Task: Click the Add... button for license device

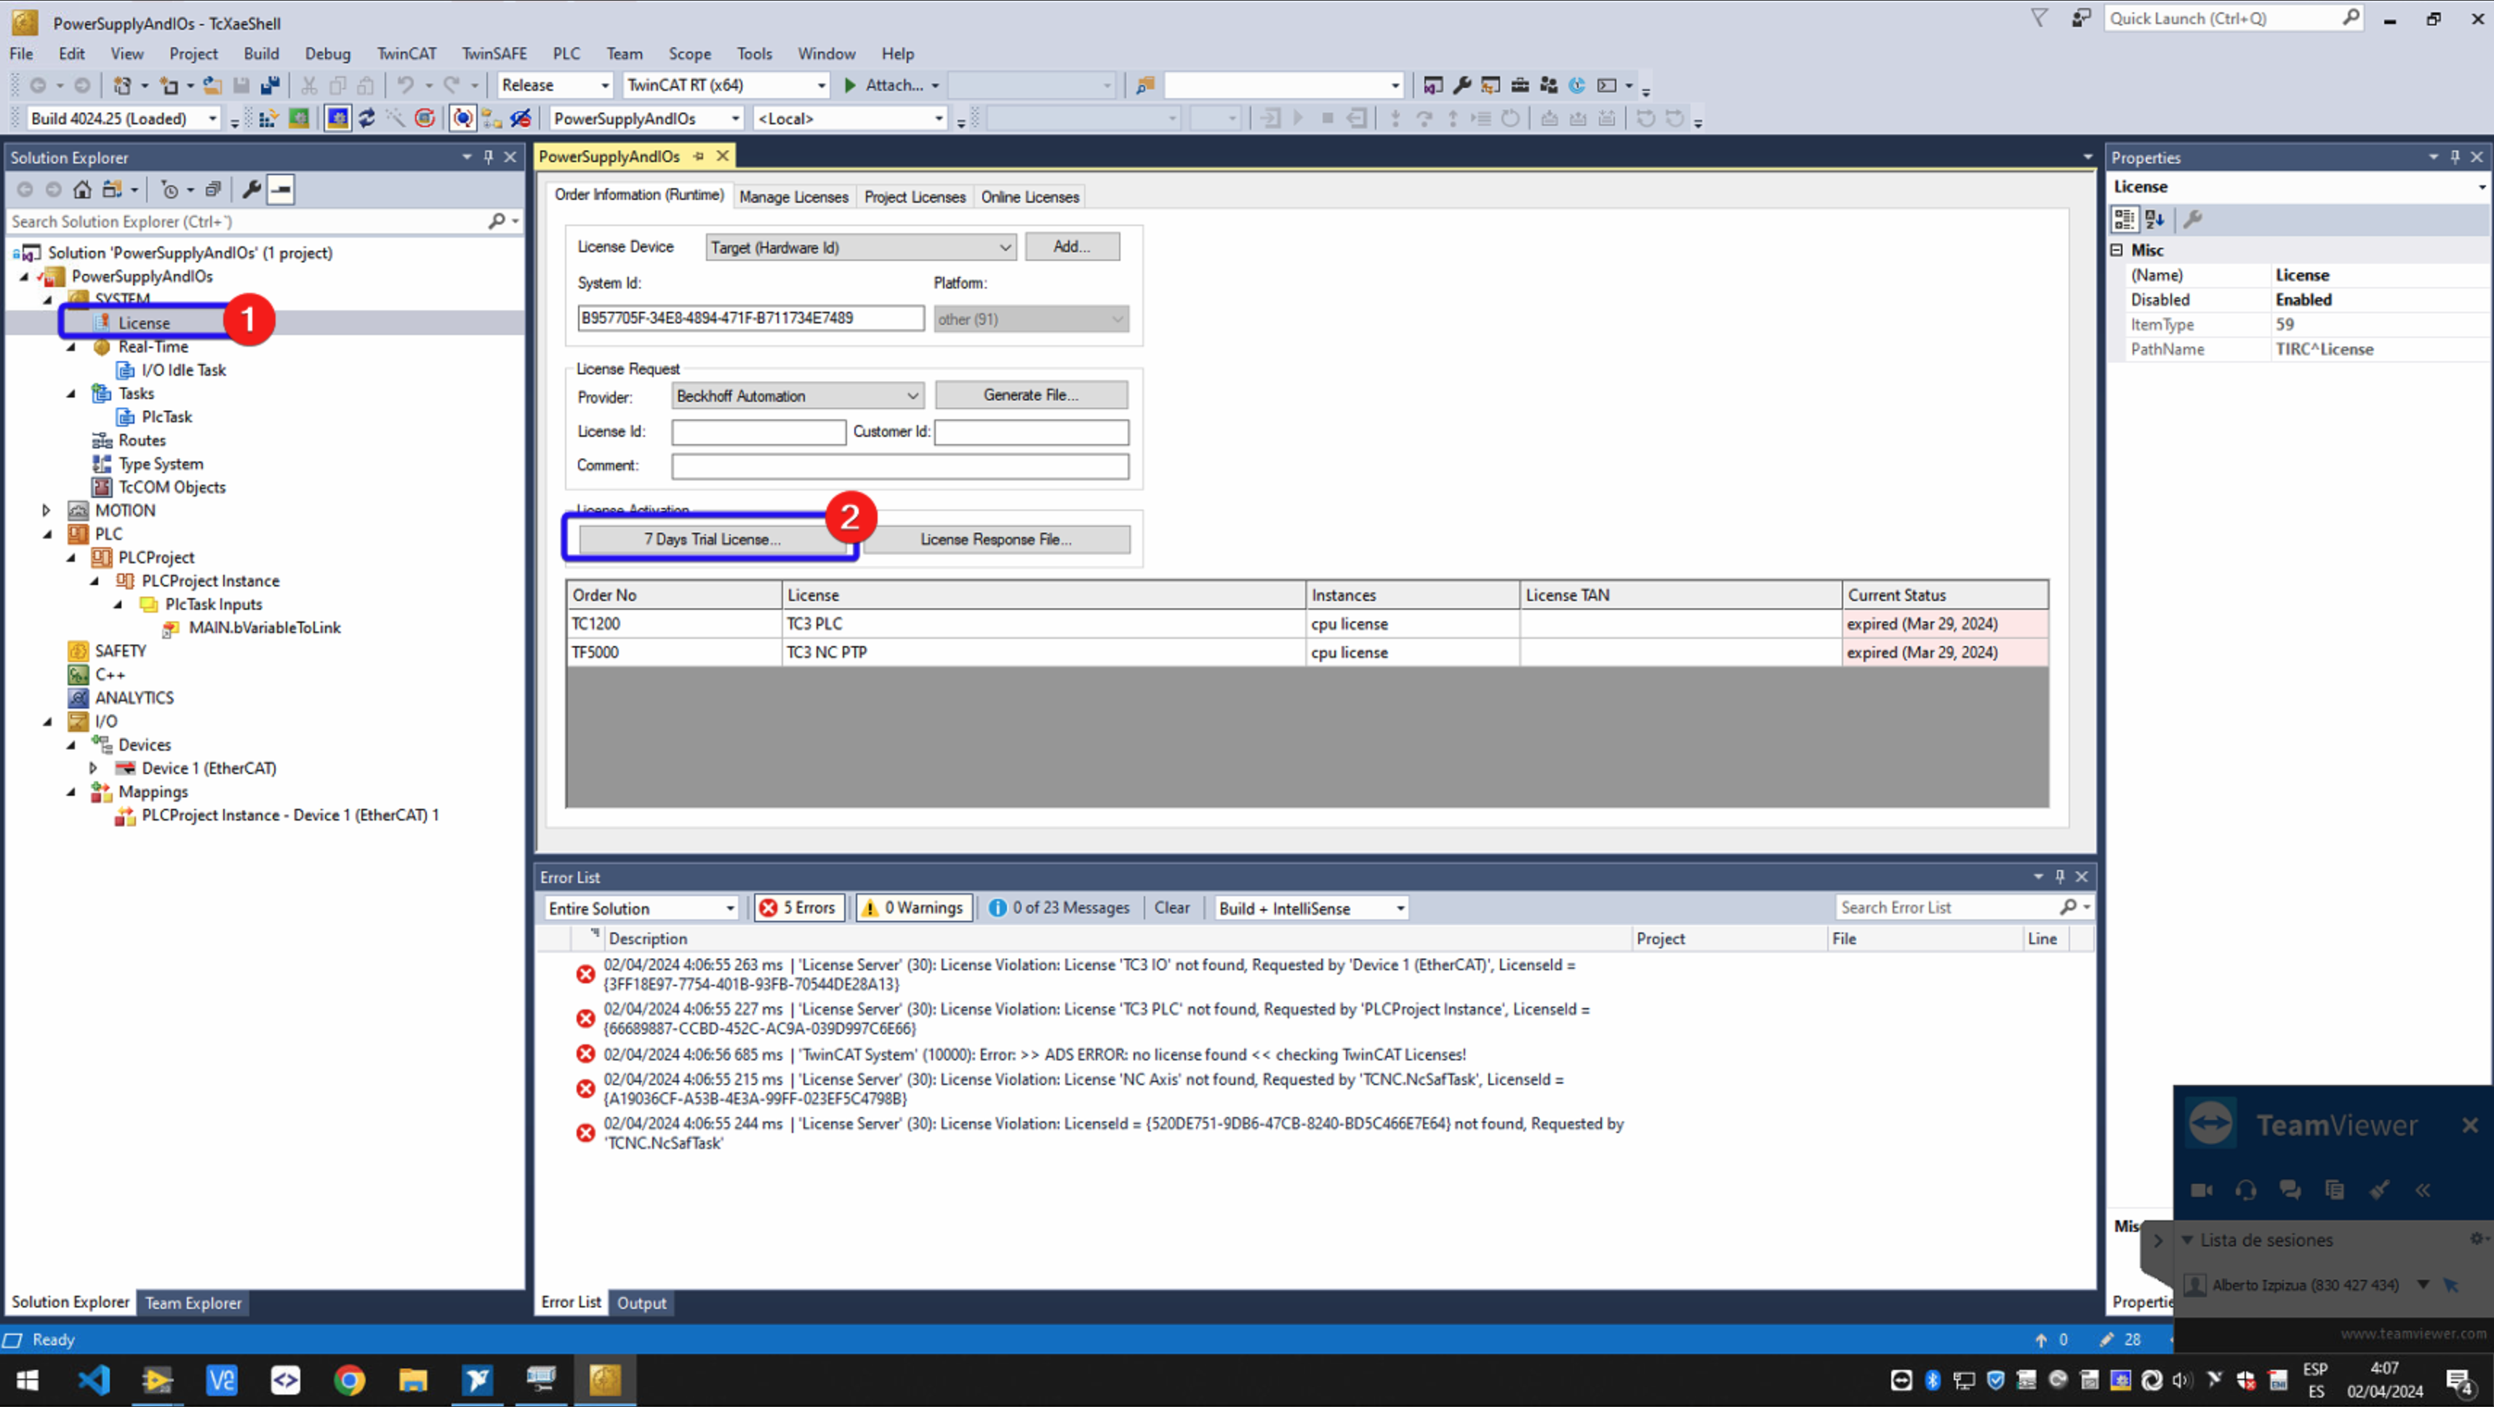Action: click(x=1072, y=247)
